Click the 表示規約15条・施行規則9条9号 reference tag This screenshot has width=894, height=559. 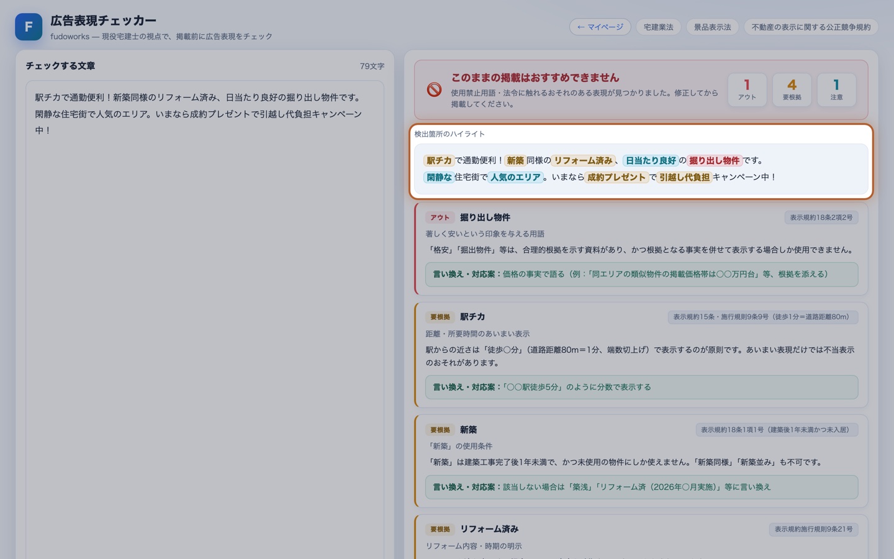tap(762, 317)
